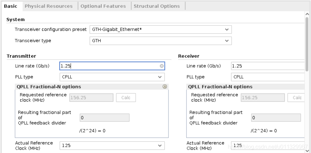This screenshot has height=153, width=311.
Task: Click the Receiver PLL type combo box
Action: click(x=268, y=77)
